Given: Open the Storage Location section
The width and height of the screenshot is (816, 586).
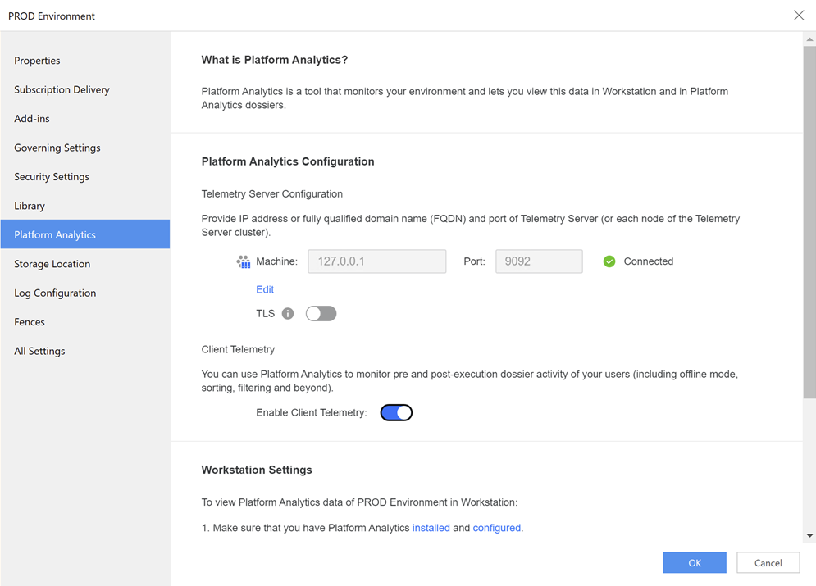Looking at the screenshot, I should coord(52,264).
